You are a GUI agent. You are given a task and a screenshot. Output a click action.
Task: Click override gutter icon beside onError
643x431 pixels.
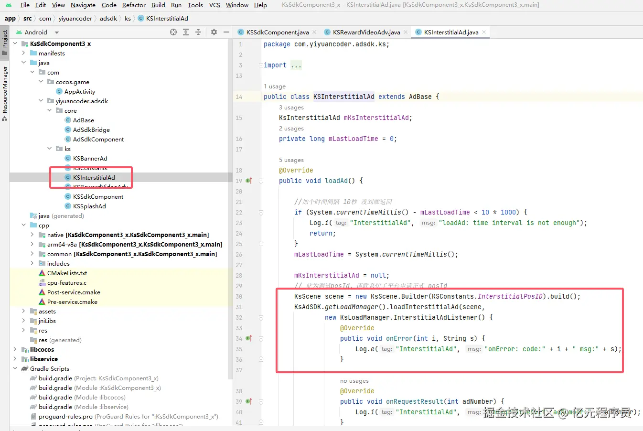point(248,338)
